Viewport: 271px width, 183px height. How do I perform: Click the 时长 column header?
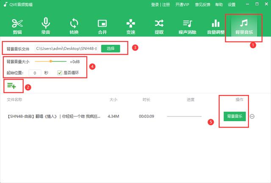(147, 100)
